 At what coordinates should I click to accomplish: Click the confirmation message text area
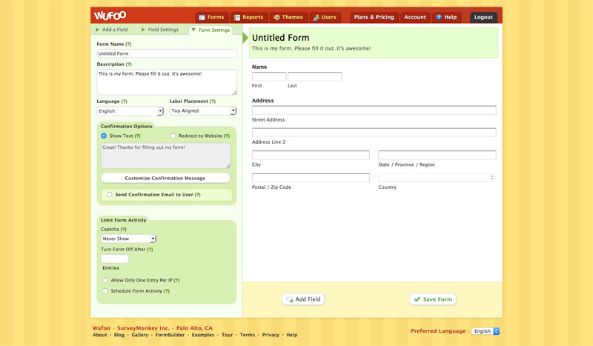point(165,156)
